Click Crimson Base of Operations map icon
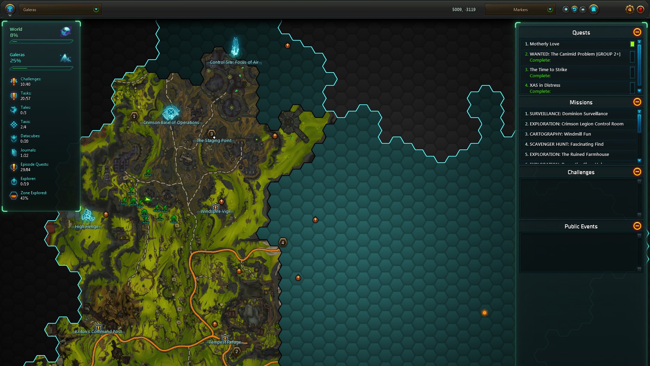This screenshot has height=366, width=650. pos(171,112)
